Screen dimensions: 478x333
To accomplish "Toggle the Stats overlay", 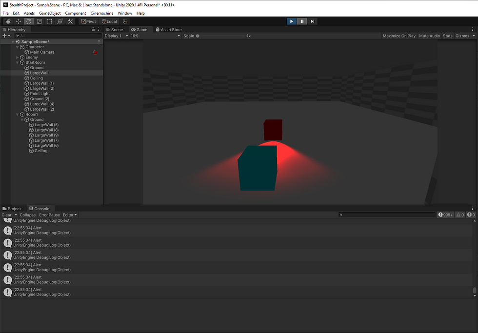I will click(448, 36).
